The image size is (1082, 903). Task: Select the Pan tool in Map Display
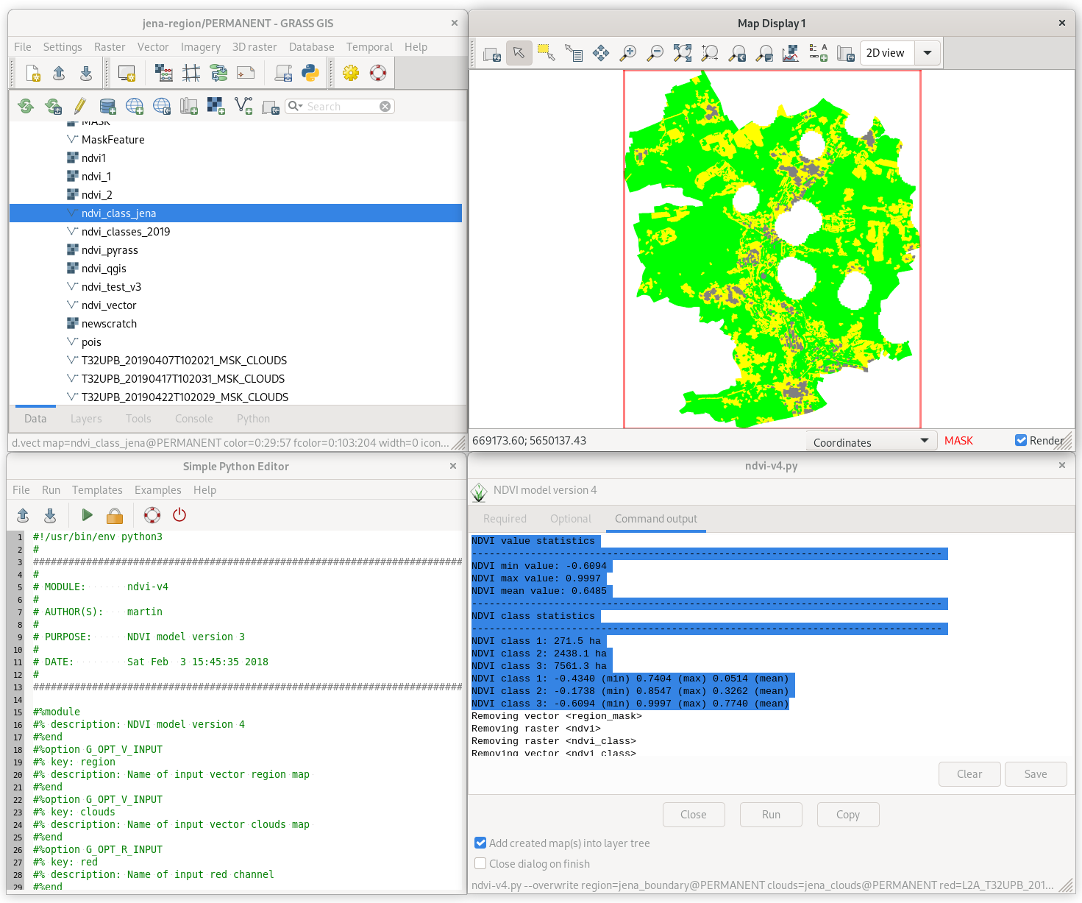601,53
